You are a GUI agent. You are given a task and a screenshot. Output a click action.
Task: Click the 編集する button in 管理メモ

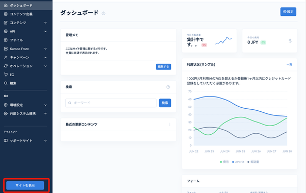163,66
